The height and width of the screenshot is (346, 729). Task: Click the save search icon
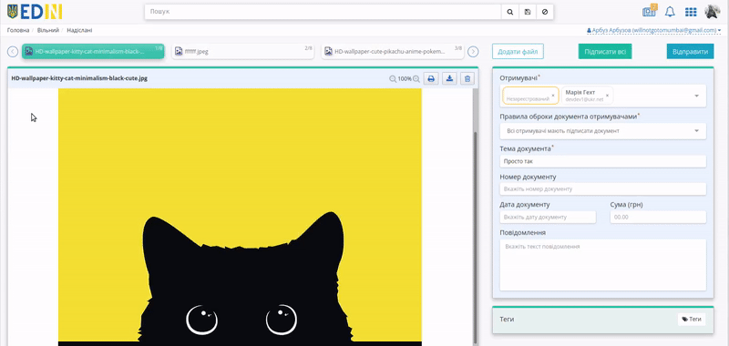point(528,12)
